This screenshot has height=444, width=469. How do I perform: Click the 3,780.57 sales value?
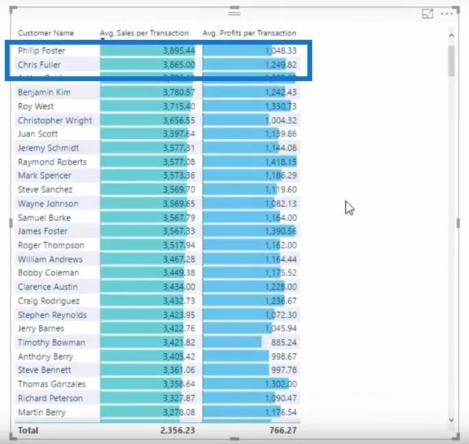click(179, 92)
